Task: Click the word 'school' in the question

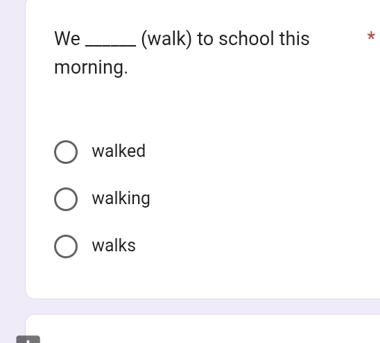Action: tap(246, 39)
